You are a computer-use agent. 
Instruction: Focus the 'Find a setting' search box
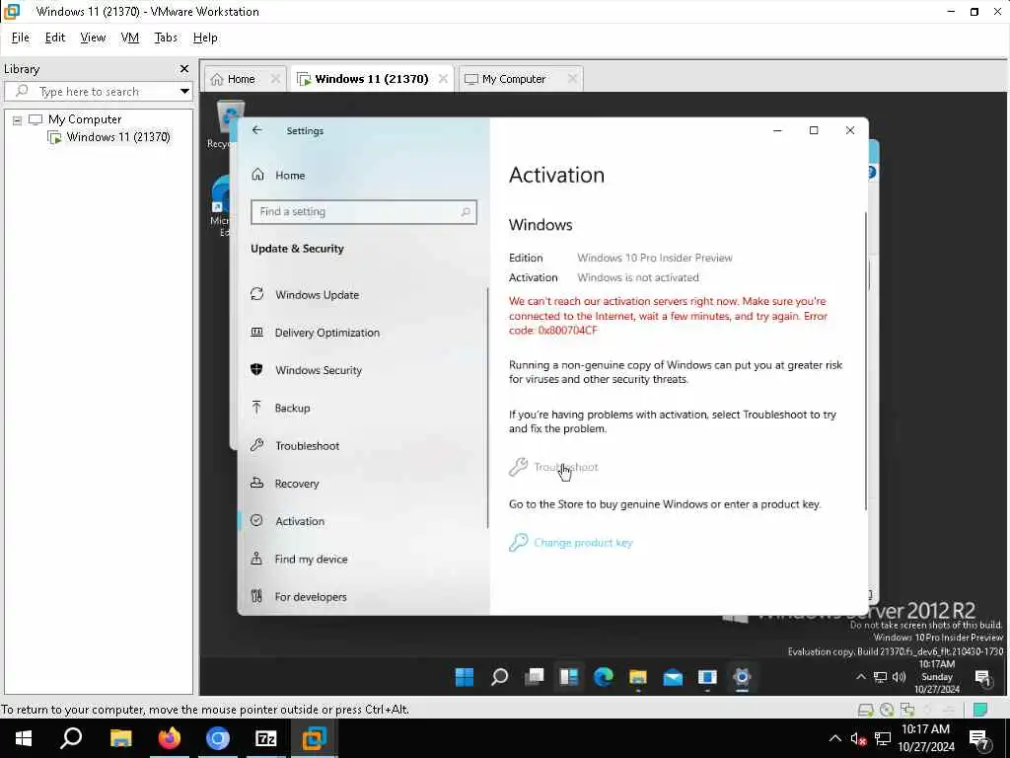point(363,211)
